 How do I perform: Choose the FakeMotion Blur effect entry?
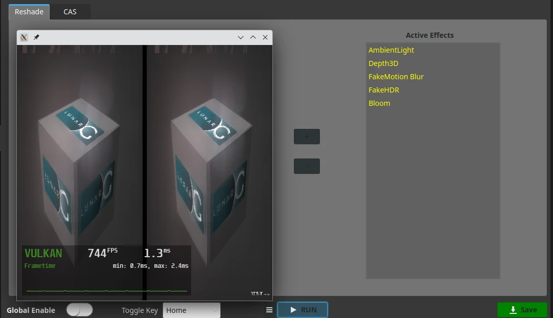point(396,77)
